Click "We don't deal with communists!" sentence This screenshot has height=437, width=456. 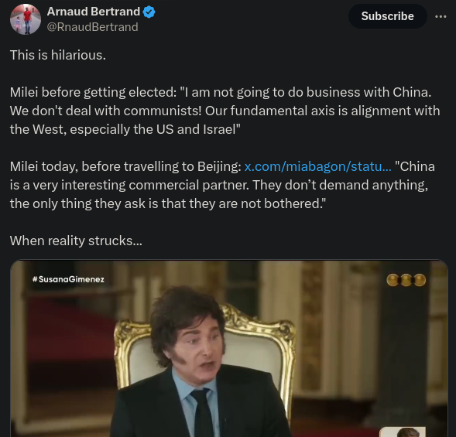pyautogui.click(x=105, y=111)
